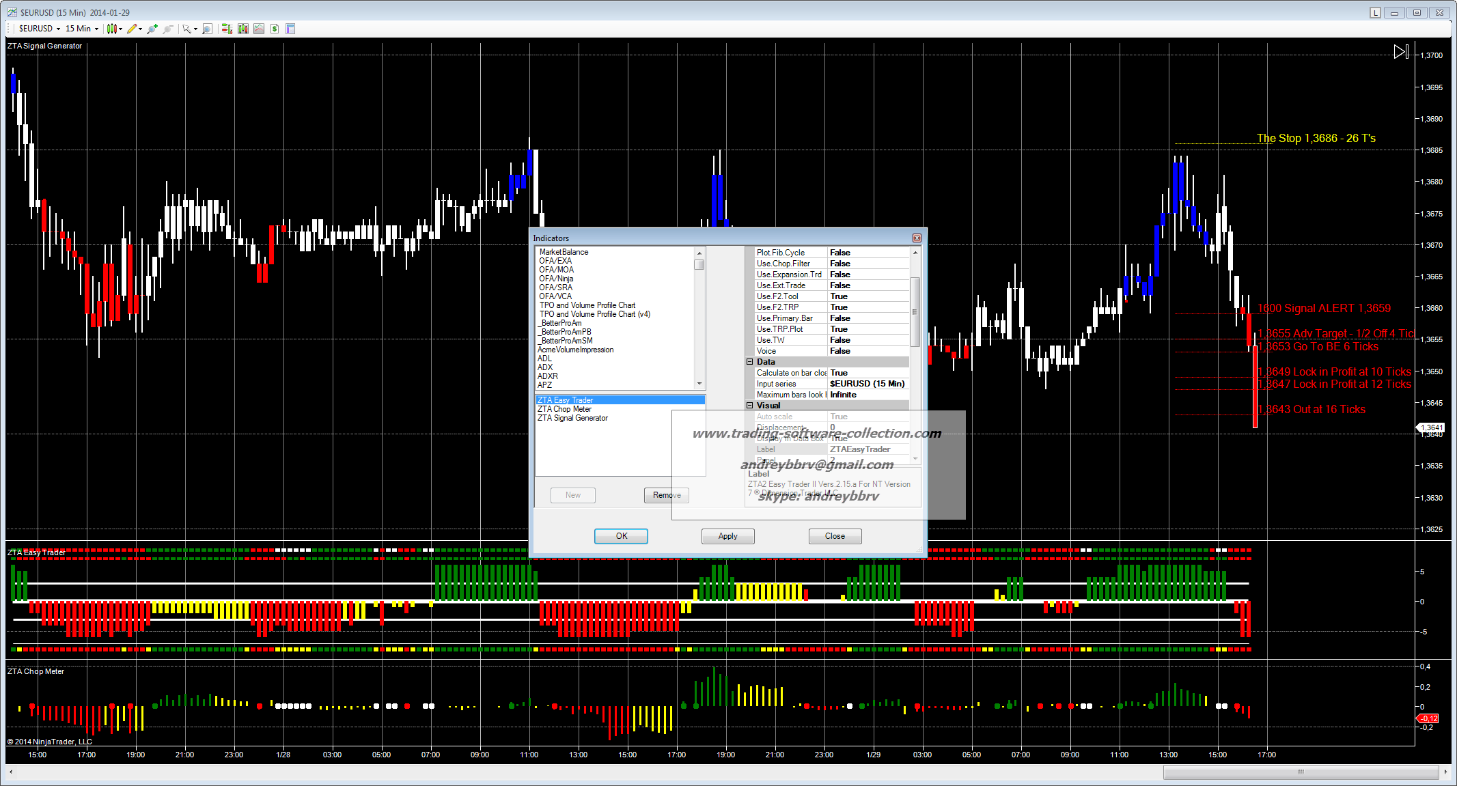The height and width of the screenshot is (786, 1457).
Task: Select ZTA Signal Generator in list
Action: (x=572, y=418)
